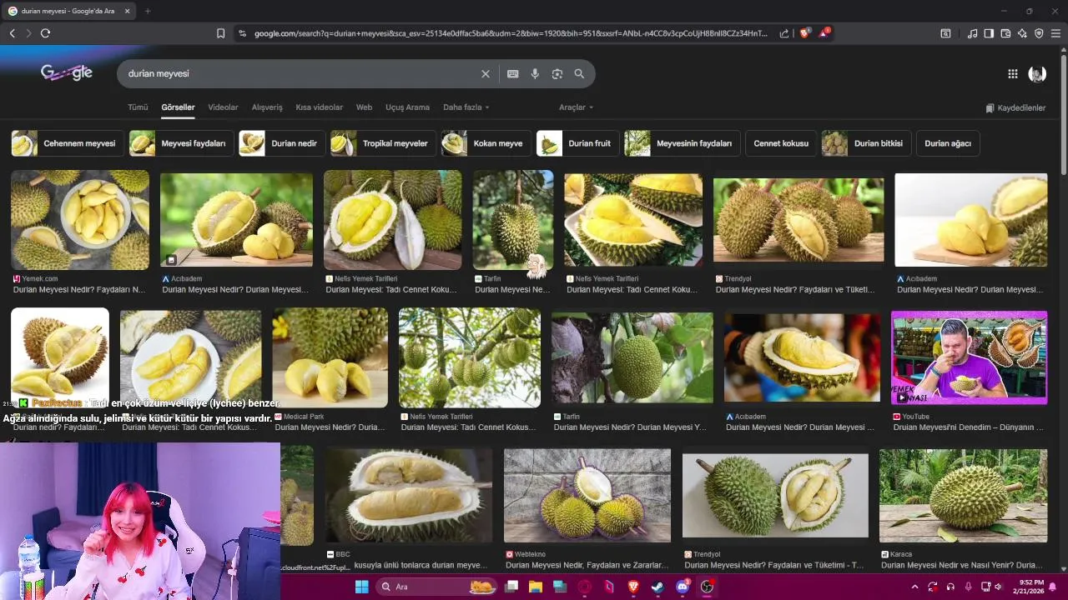Filter by 'Durian nedir' chip
The width and height of the screenshot is (1068, 600).
coord(281,143)
